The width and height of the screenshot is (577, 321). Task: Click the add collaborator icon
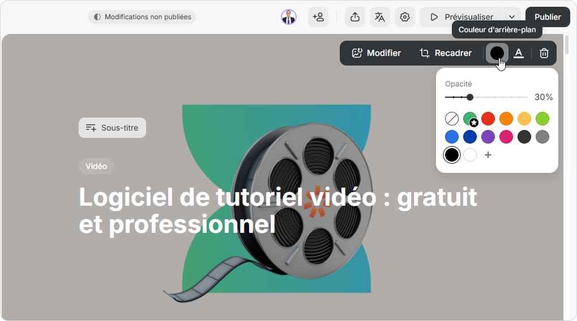click(318, 17)
